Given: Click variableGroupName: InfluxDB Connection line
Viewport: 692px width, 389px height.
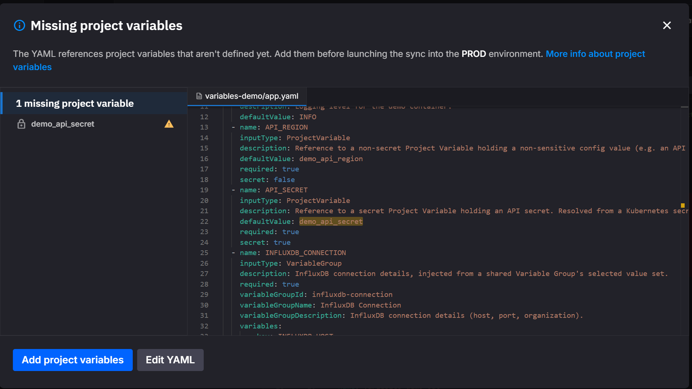Looking at the screenshot, I should (x=320, y=305).
